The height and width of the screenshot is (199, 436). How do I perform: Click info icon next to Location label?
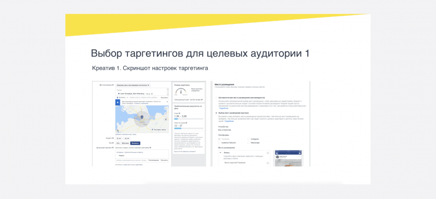tap(113, 85)
